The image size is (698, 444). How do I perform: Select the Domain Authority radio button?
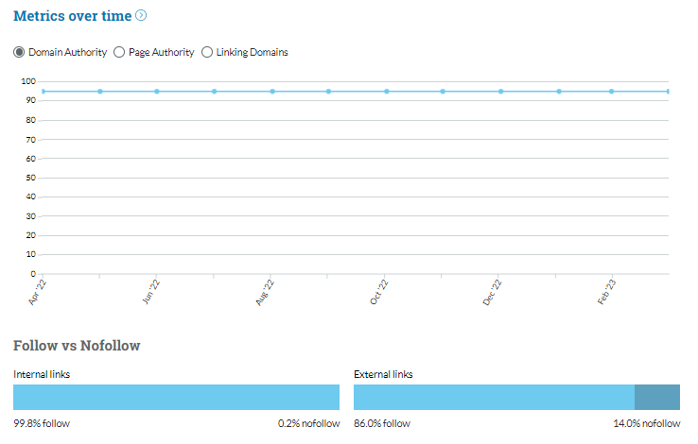19,52
